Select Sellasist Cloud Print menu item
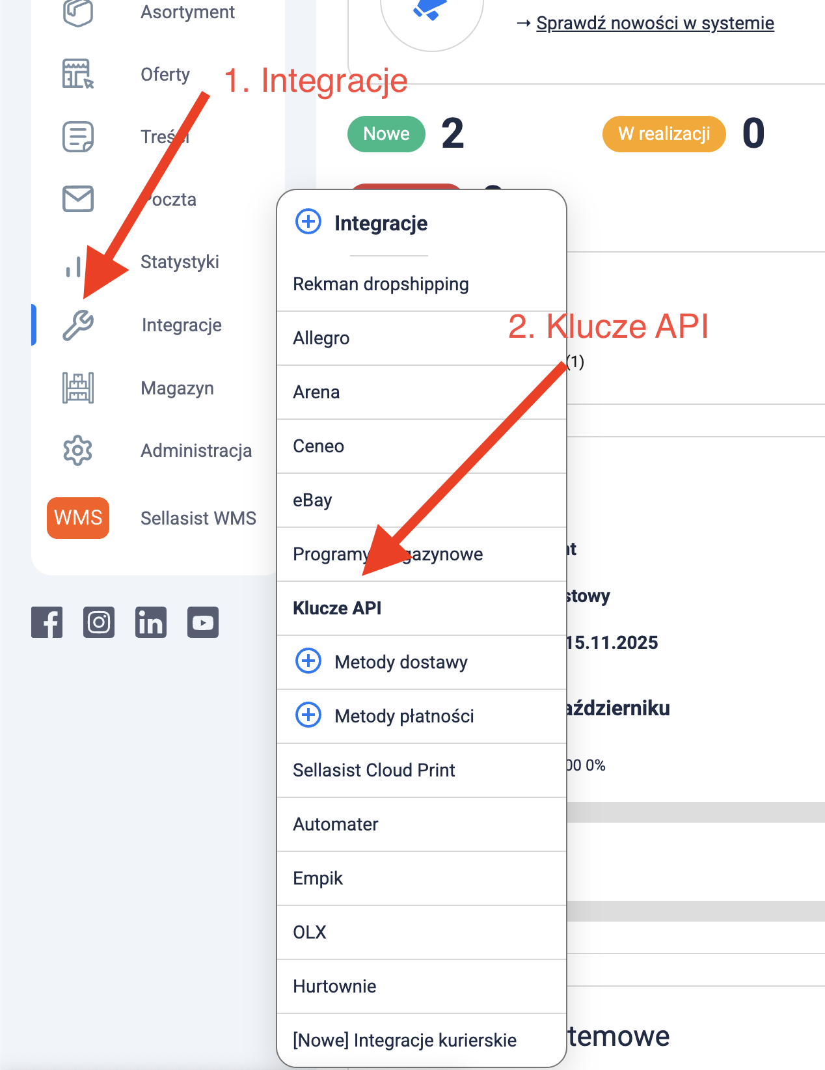 pos(374,770)
